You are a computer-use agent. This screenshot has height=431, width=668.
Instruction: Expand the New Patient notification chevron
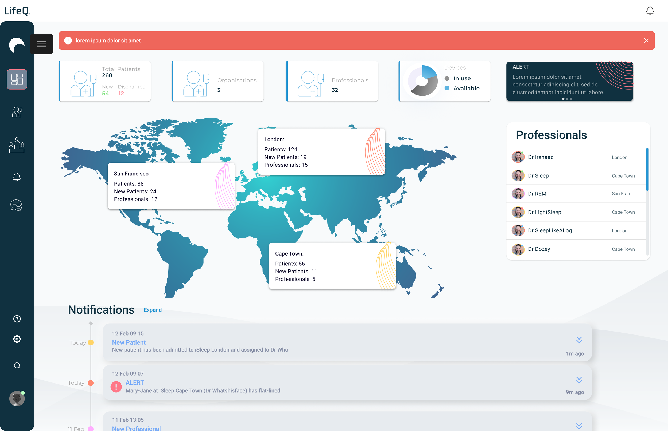pyautogui.click(x=579, y=340)
